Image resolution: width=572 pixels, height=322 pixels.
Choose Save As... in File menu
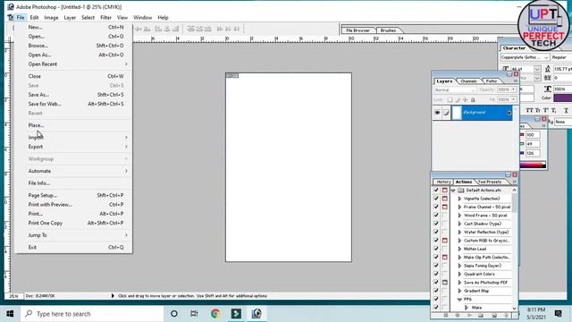[x=38, y=95]
